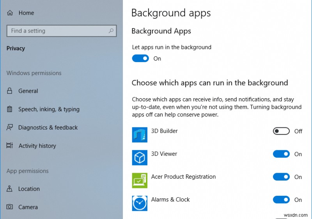The height and width of the screenshot is (219, 312).
Task: Click the Acer Product Registration label
Action: (183, 177)
